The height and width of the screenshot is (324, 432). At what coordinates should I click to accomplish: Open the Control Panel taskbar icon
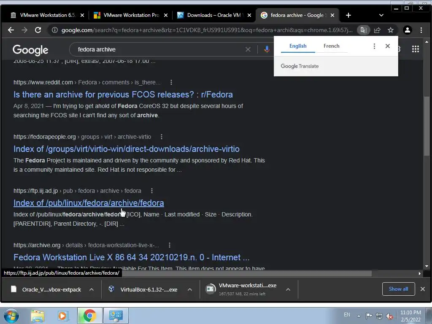116,316
